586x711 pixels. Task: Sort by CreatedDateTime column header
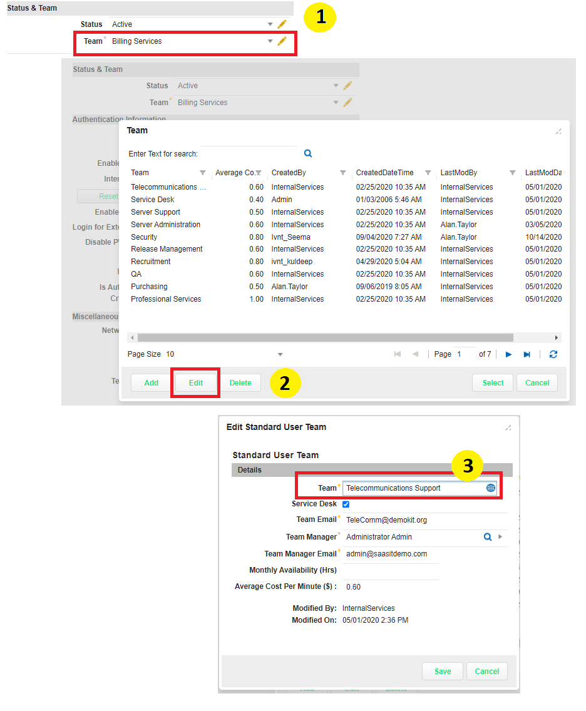[384, 173]
